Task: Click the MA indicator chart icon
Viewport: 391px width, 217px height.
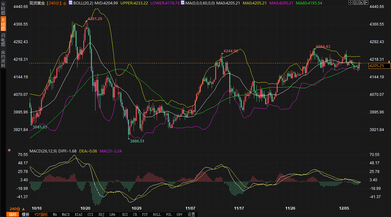Action: coord(183,3)
